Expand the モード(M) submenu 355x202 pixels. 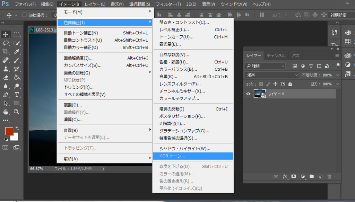(105, 12)
